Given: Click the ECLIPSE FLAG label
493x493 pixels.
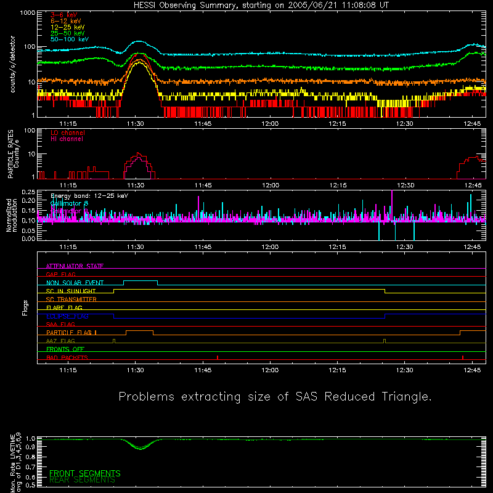Looking at the screenshot, I should coord(67,316).
